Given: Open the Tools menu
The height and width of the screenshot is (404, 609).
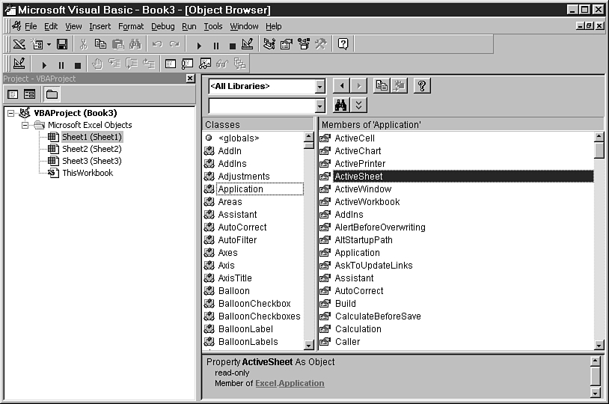Looking at the screenshot, I should [213, 26].
